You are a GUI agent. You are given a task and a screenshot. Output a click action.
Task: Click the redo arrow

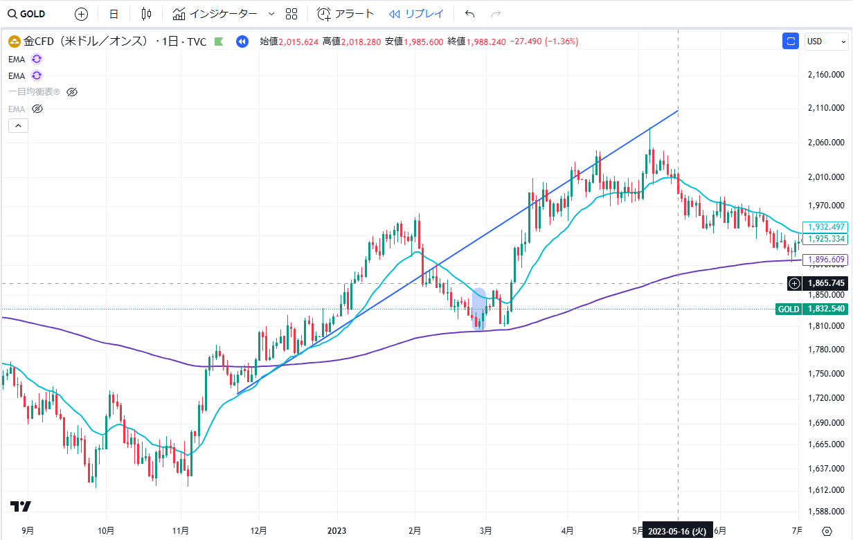495,14
